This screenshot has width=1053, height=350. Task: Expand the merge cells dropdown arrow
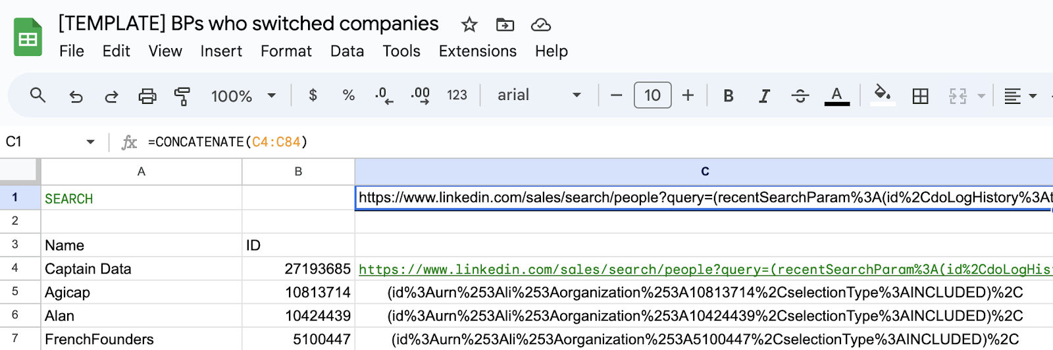click(981, 96)
